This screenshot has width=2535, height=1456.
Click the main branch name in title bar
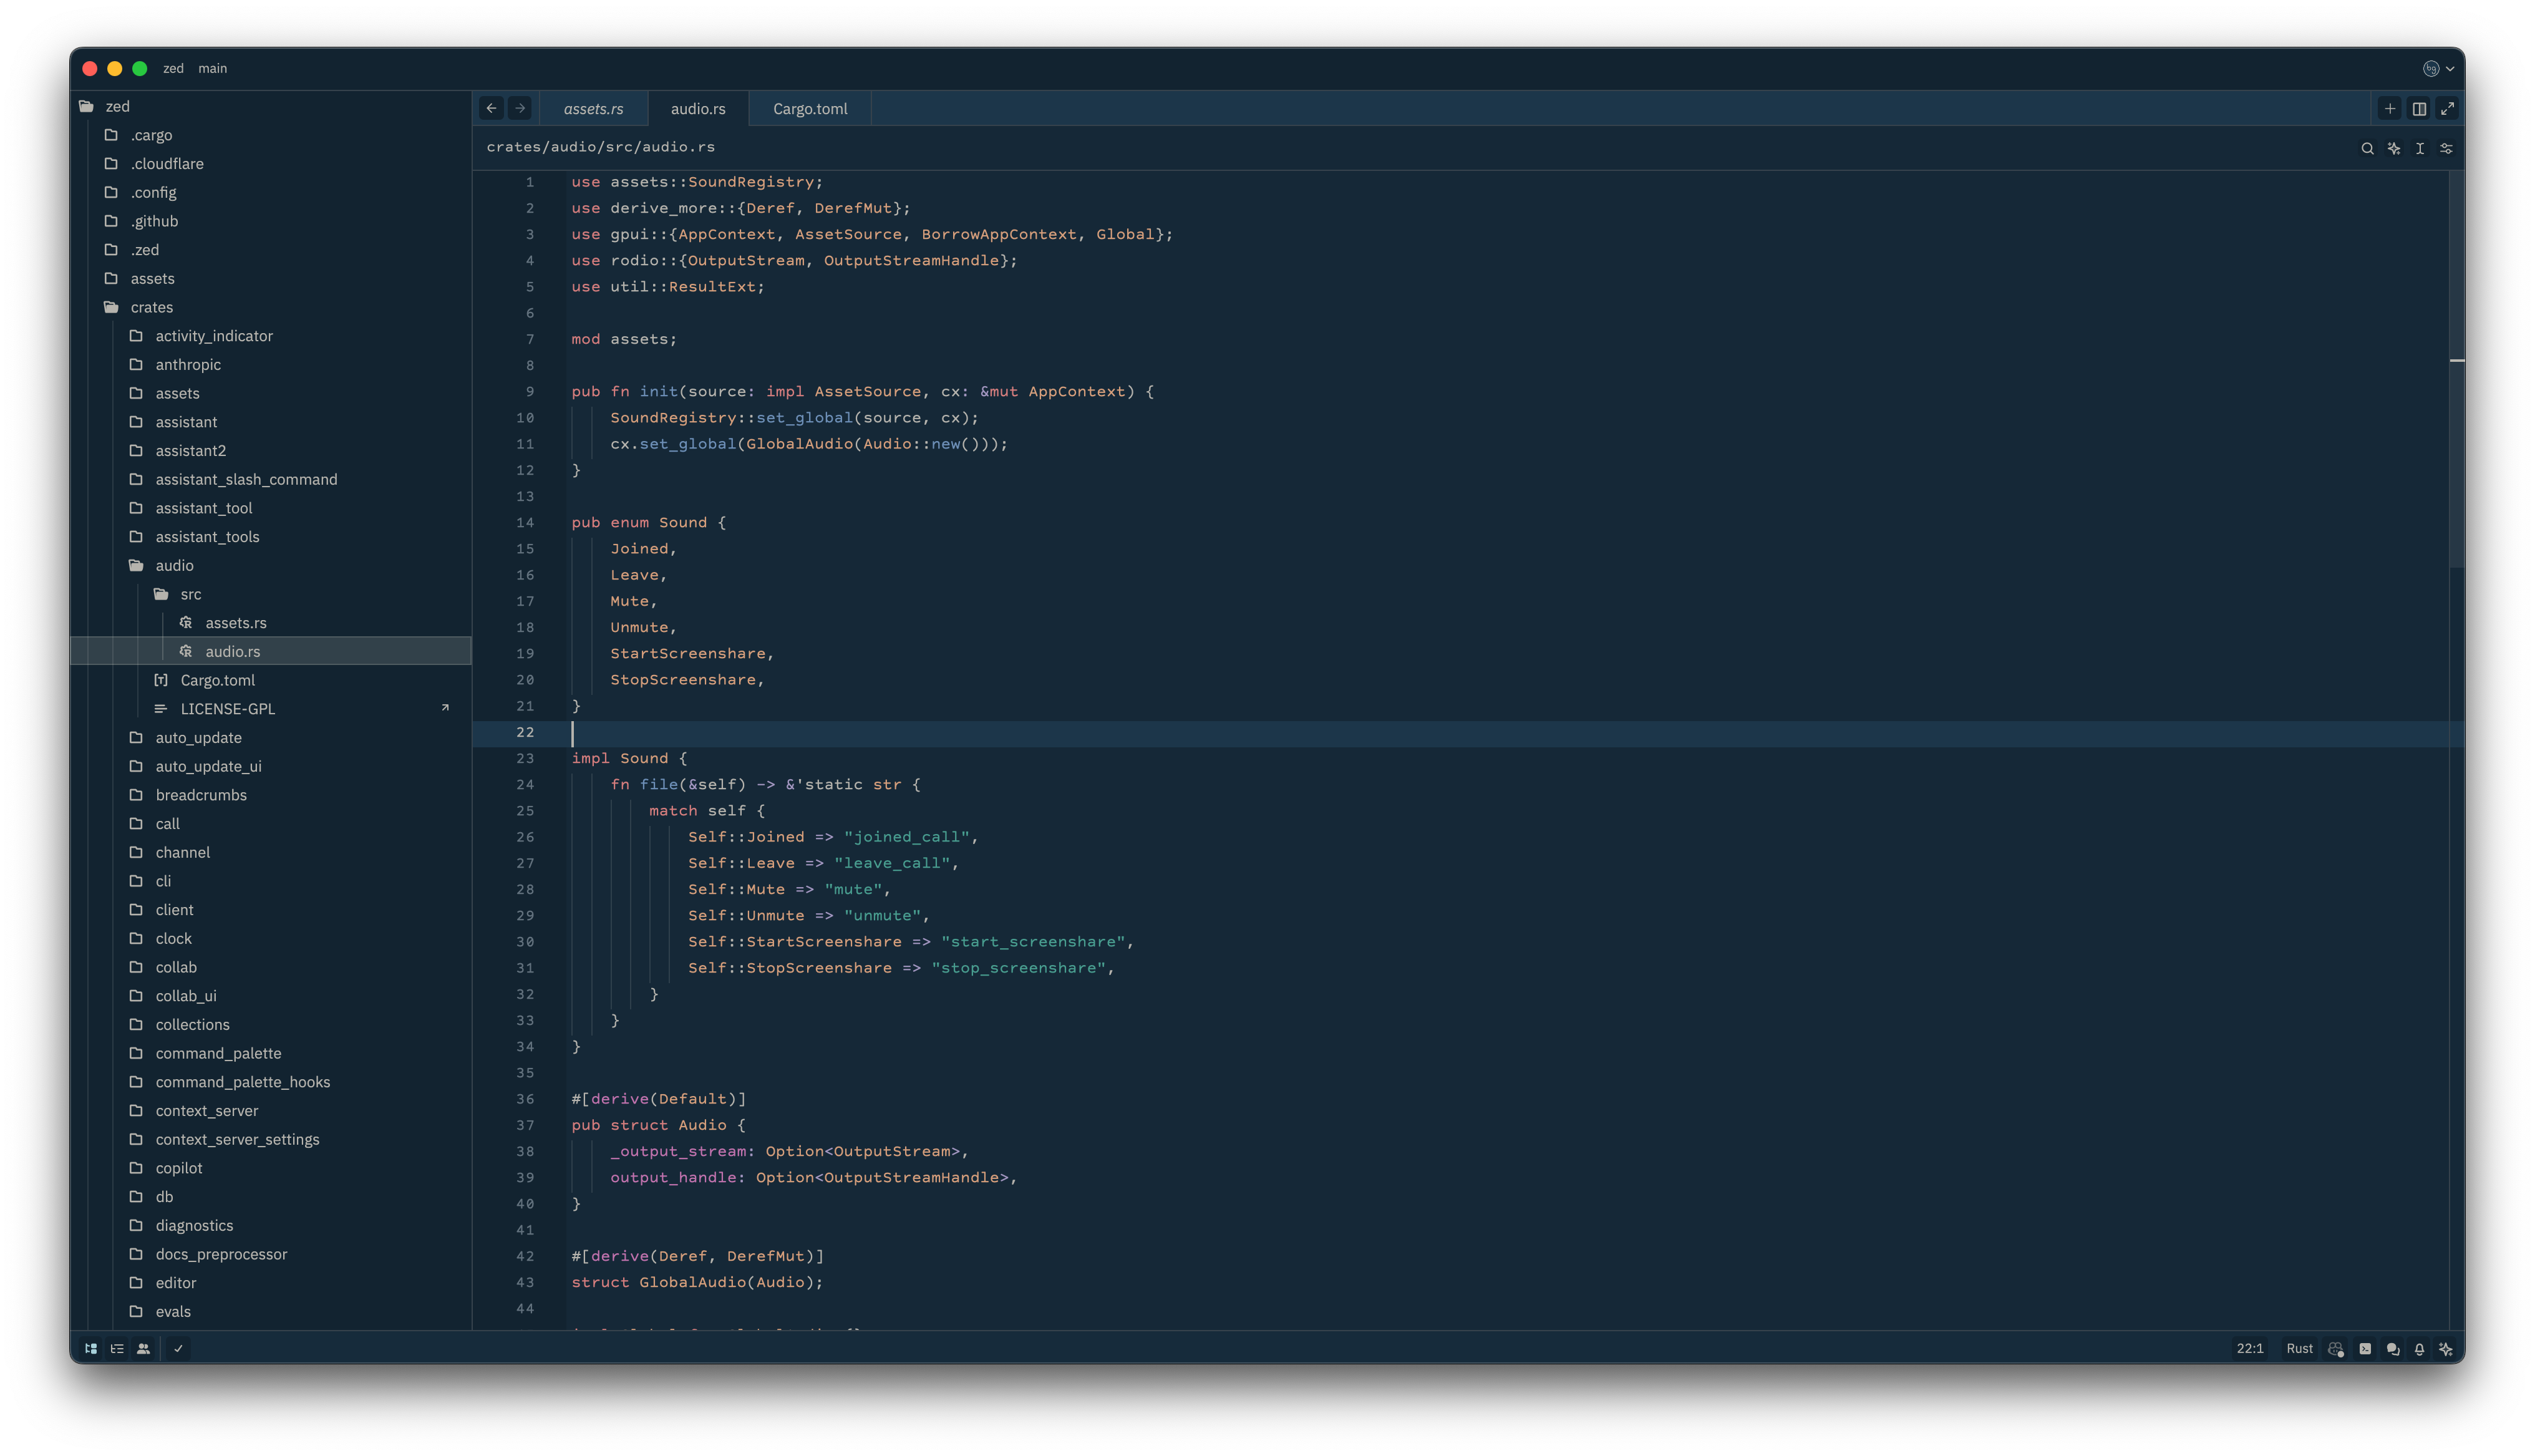tap(212, 68)
